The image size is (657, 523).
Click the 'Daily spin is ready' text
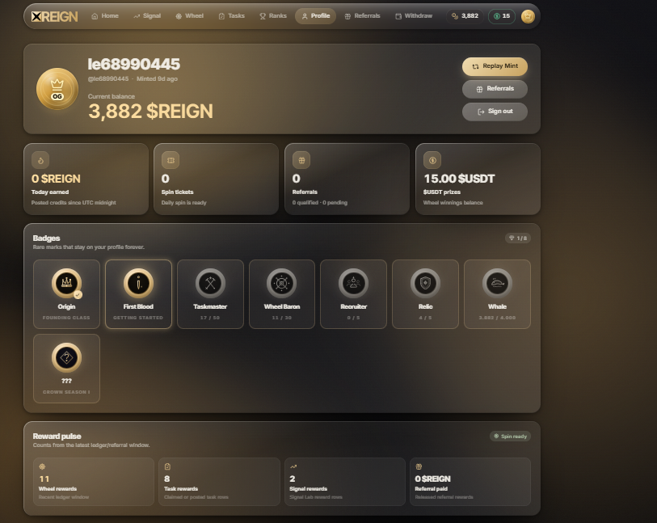point(184,203)
